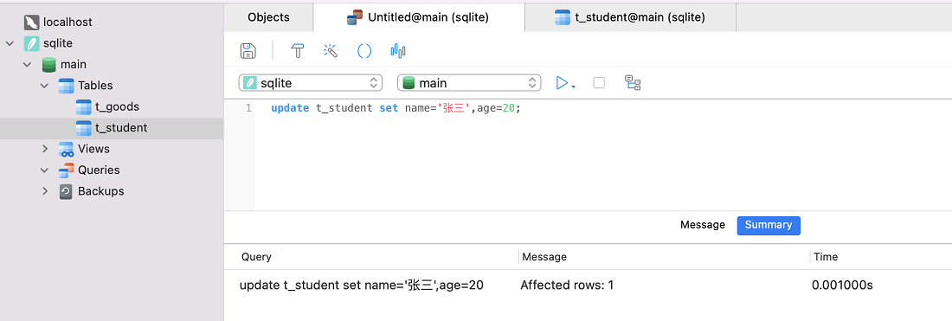Screen dimensions: 952x321
Task: Expand the Views tree node
Action: (44, 149)
